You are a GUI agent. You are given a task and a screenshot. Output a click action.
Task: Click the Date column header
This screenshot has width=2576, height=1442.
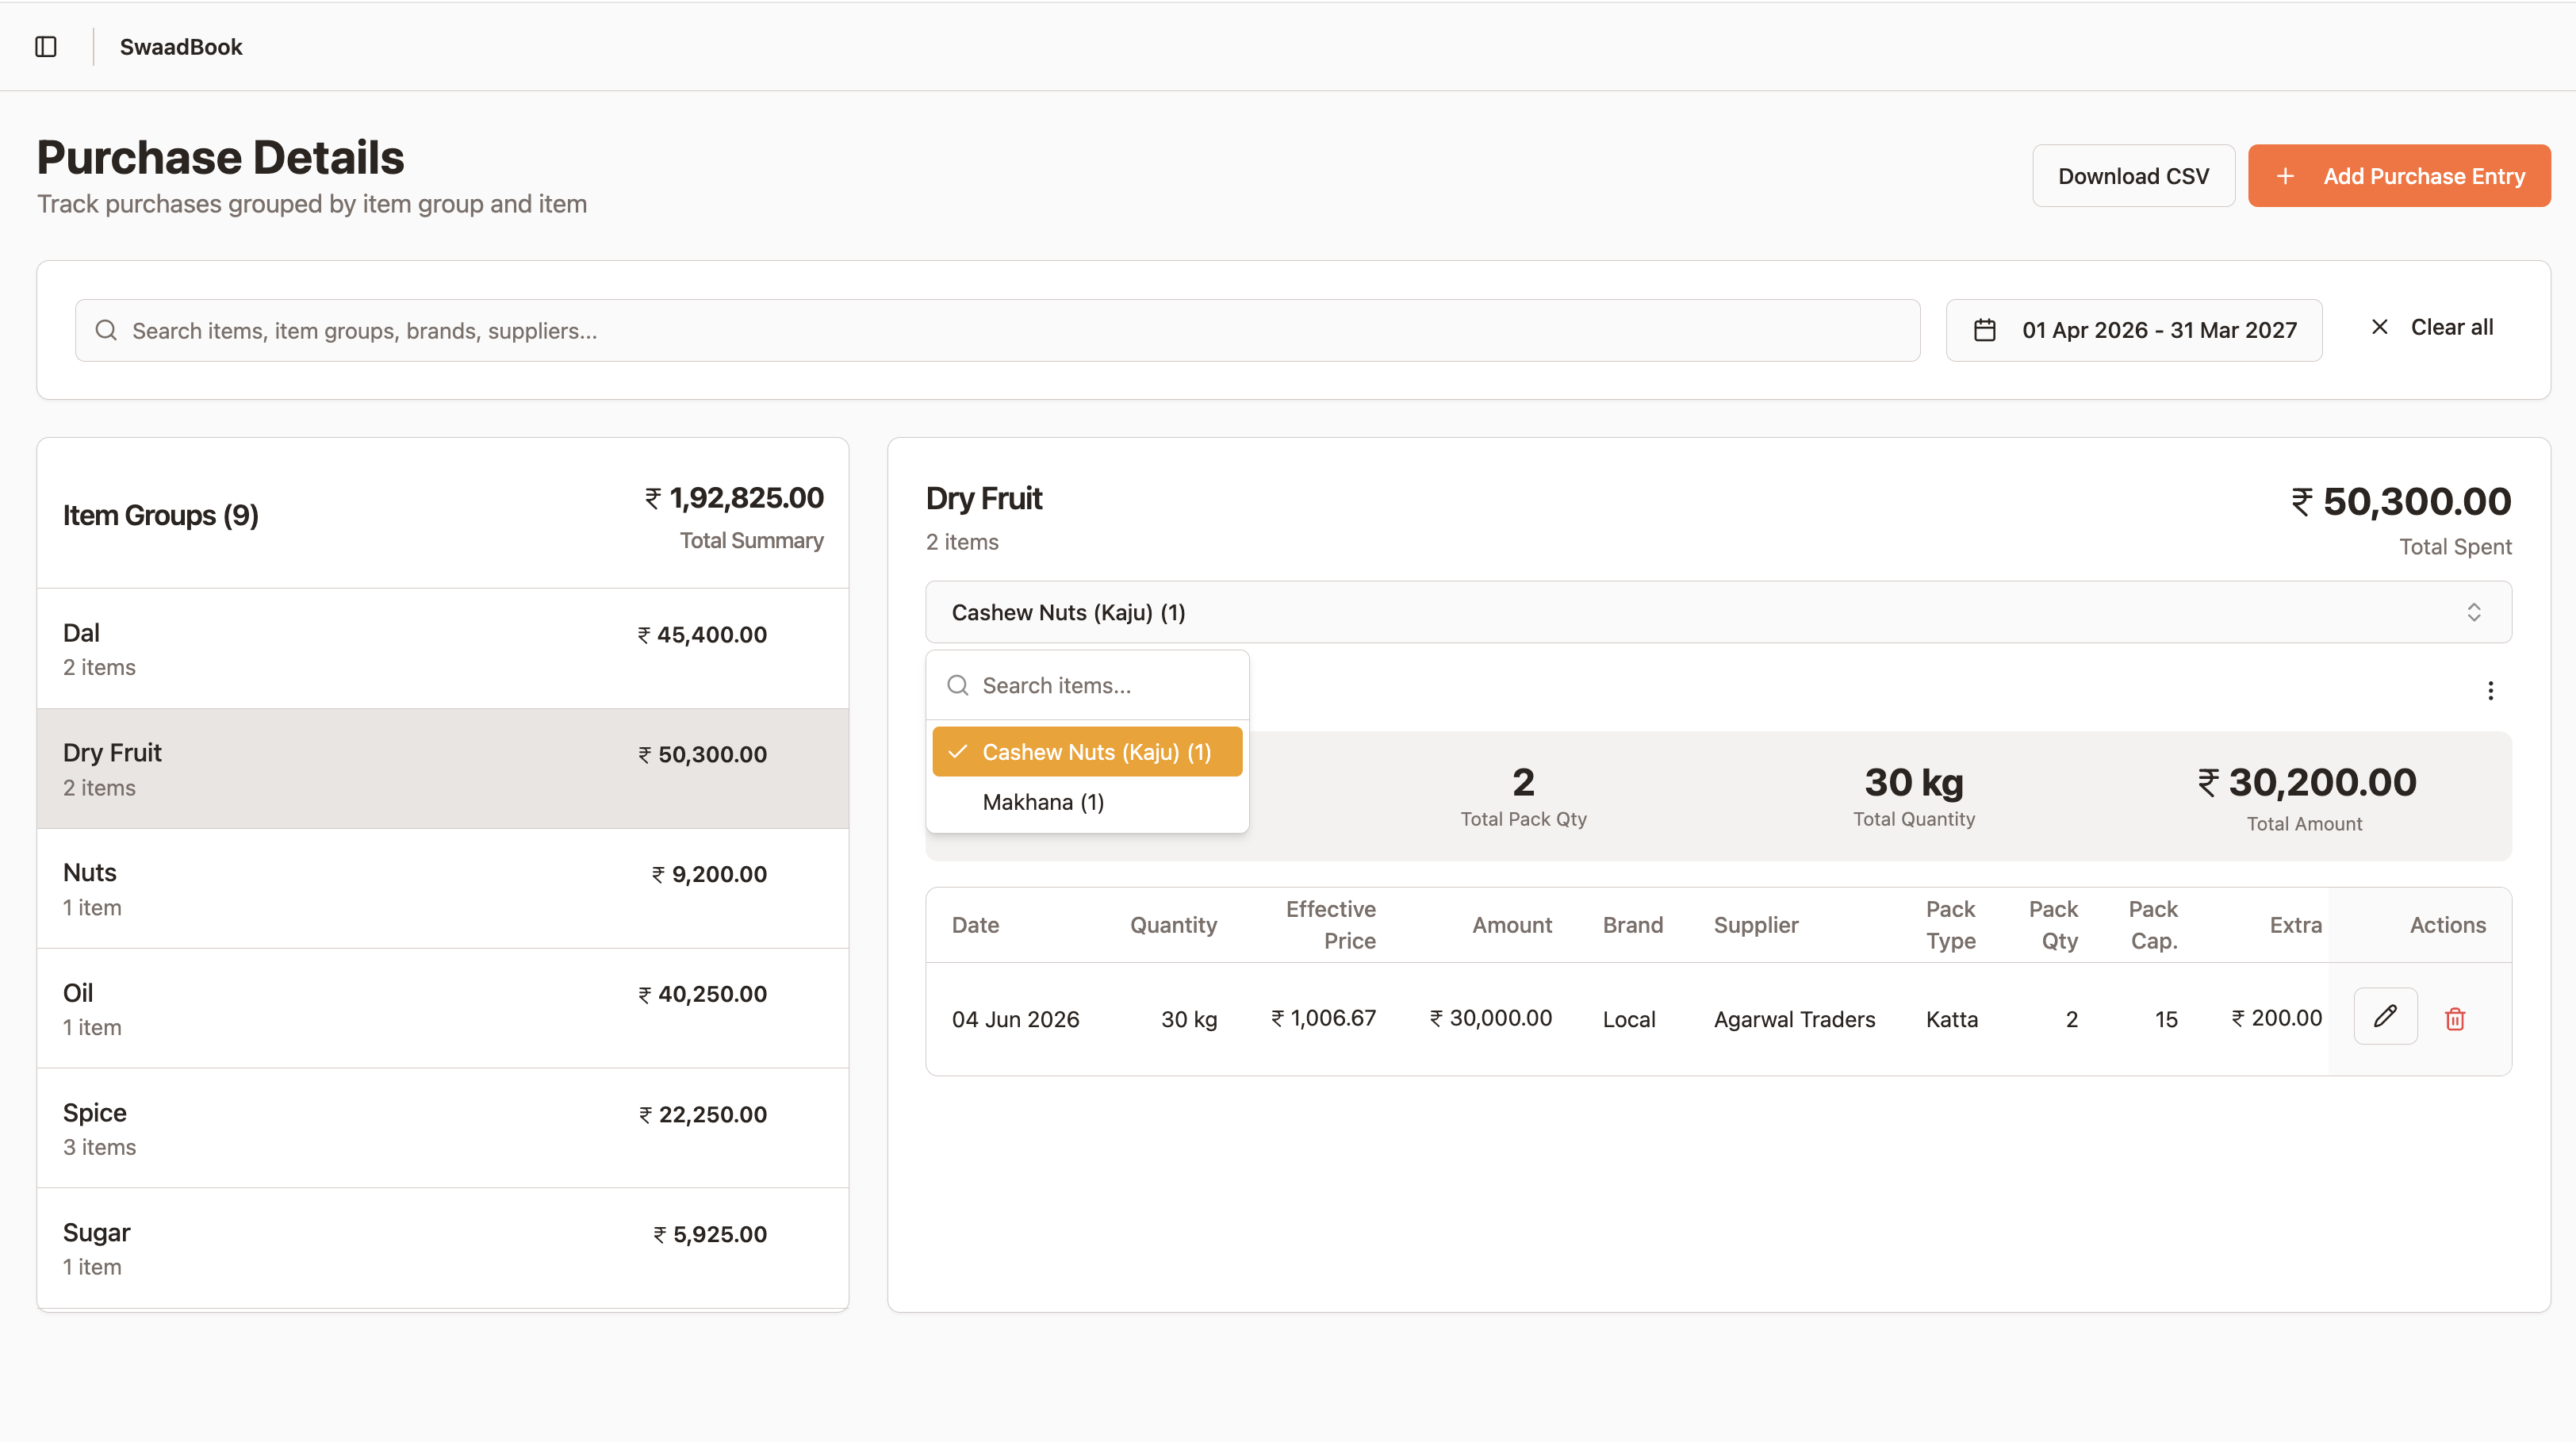coord(975,925)
